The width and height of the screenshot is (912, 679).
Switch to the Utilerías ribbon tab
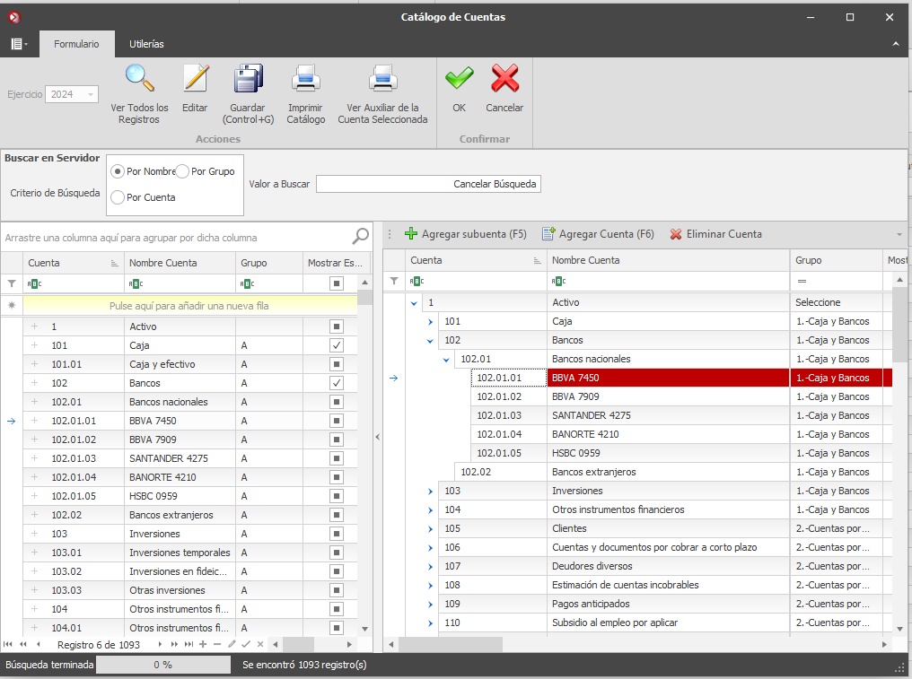point(146,44)
